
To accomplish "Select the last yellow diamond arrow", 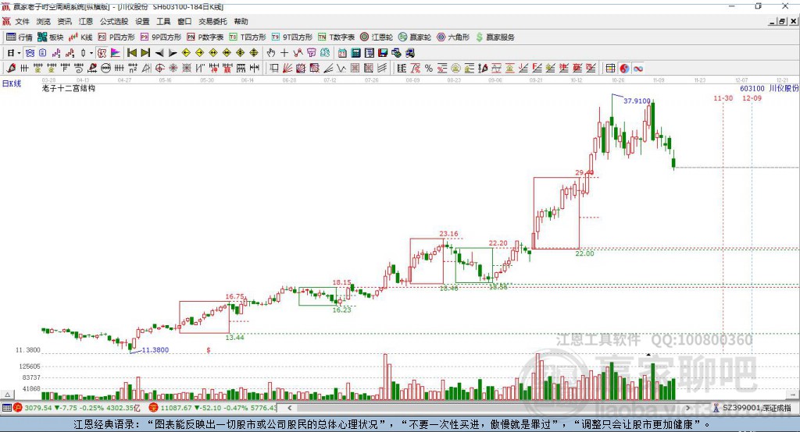I will (x=254, y=53).
